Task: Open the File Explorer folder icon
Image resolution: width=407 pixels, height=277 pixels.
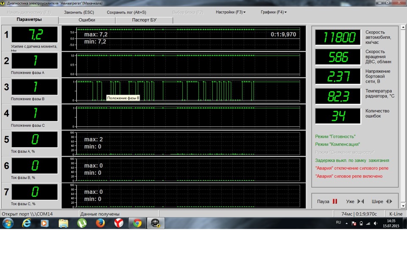Action: (63, 223)
